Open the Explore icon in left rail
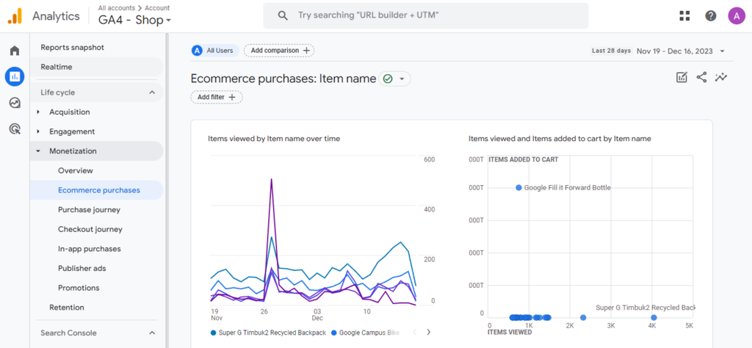This screenshot has width=752, height=348. point(14,103)
